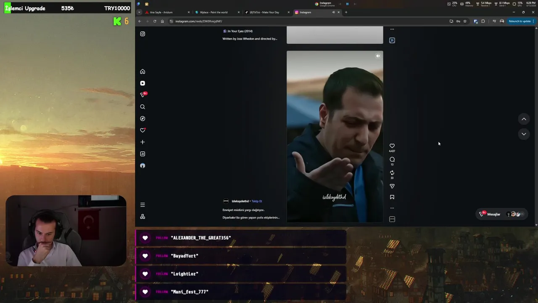The width and height of the screenshot is (538, 303).
Task: Click the 6:28 PM clock
Action: click(x=531, y=4)
